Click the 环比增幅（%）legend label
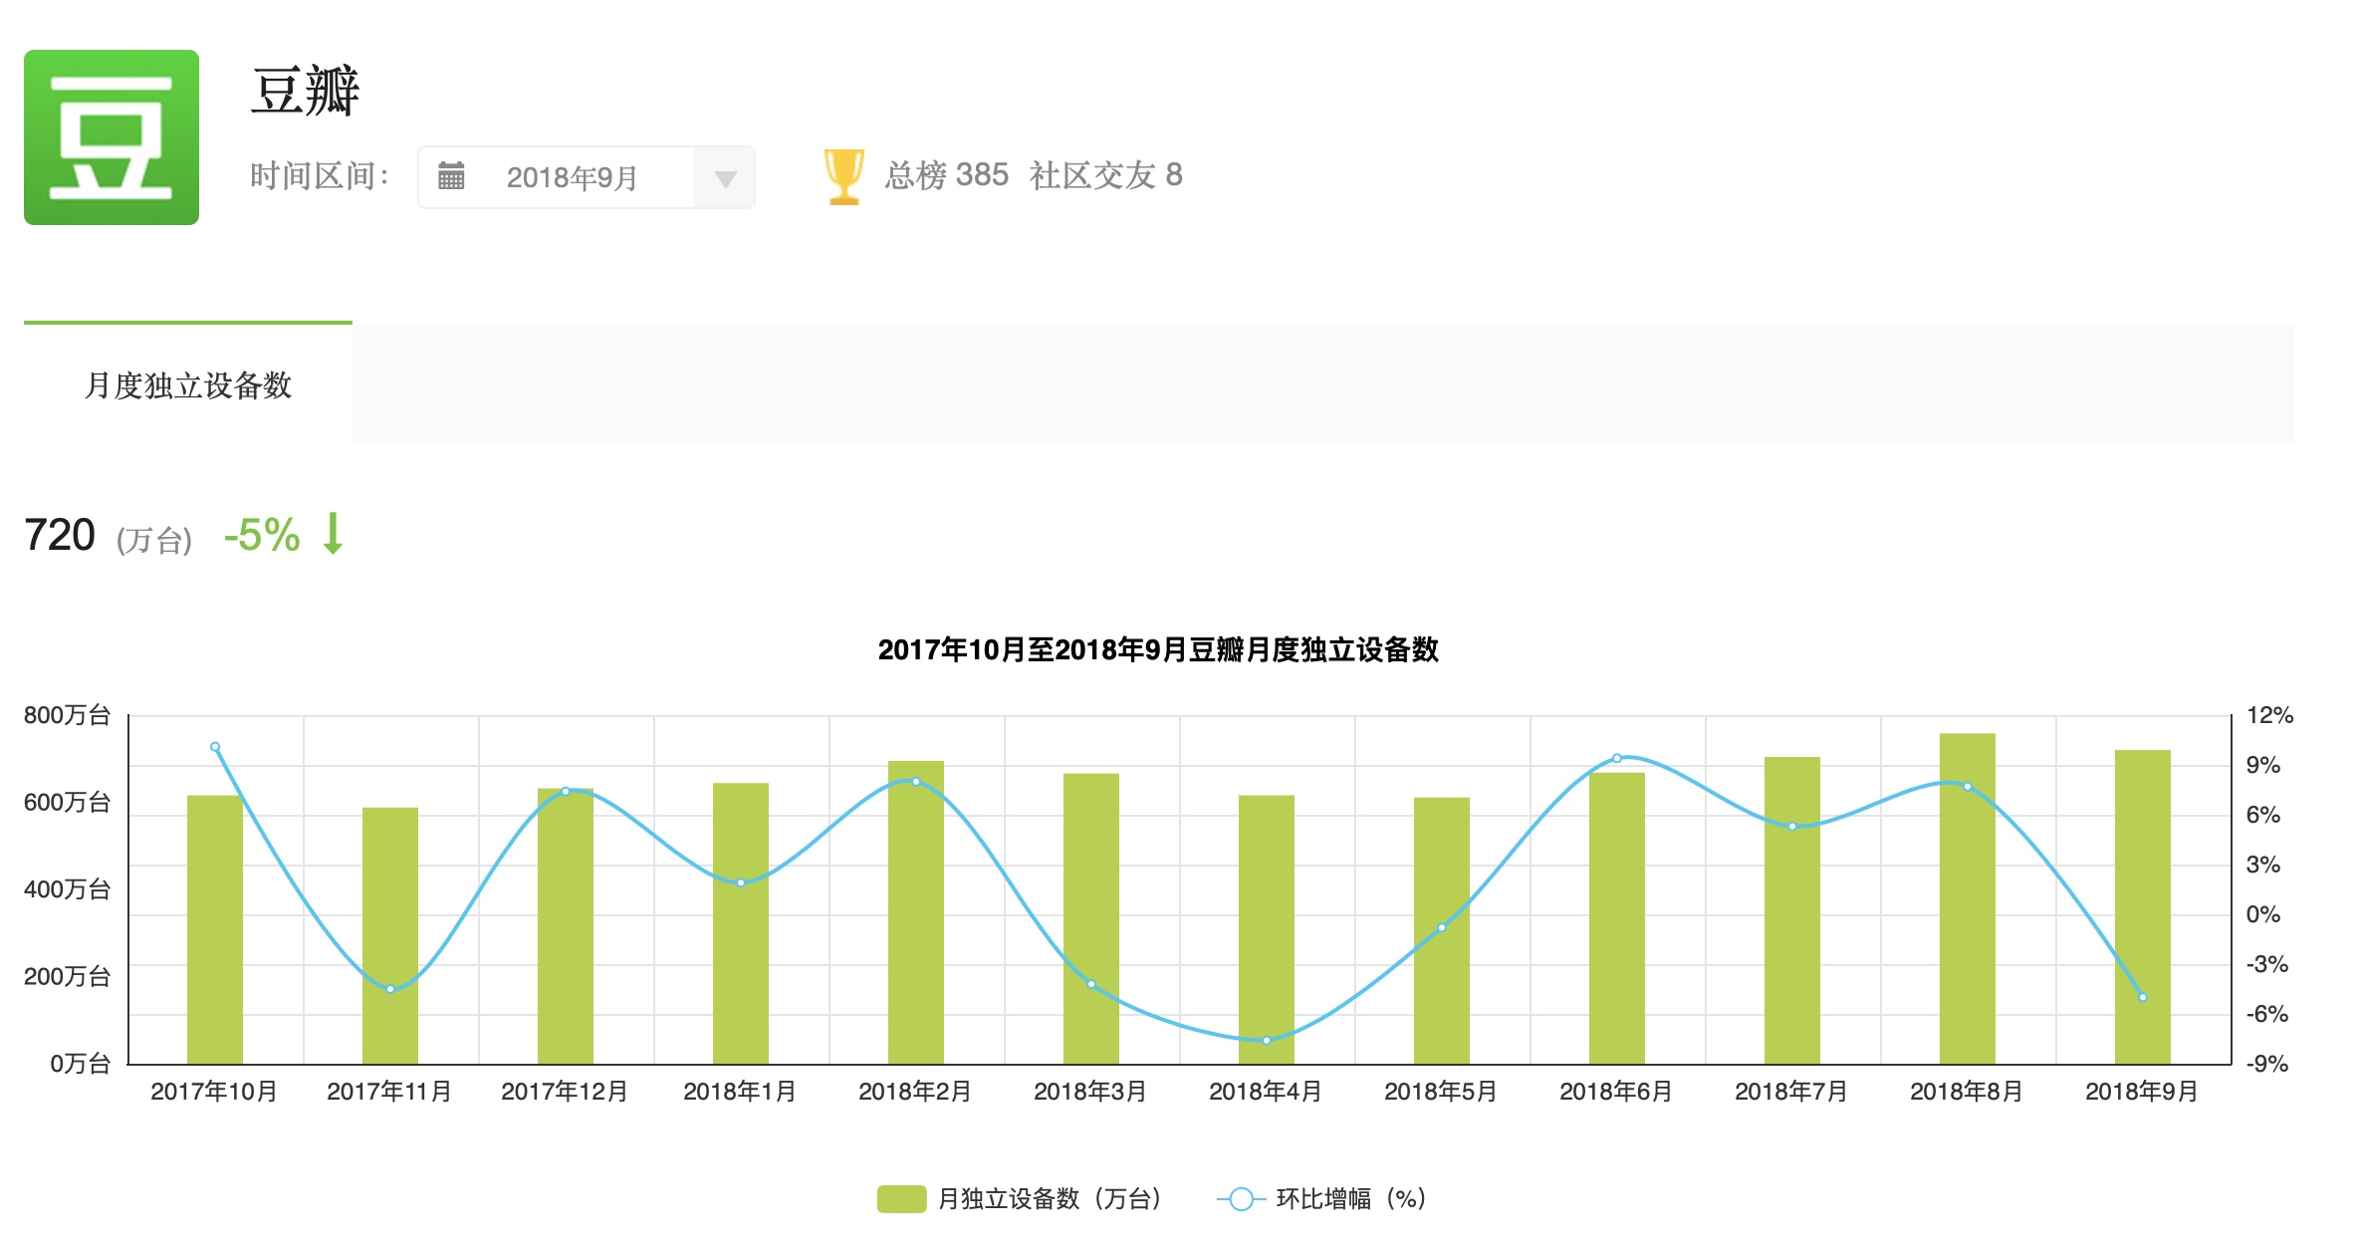Image resolution: width=2360 pixels, height=1247 pixels. [1352, 1198]
